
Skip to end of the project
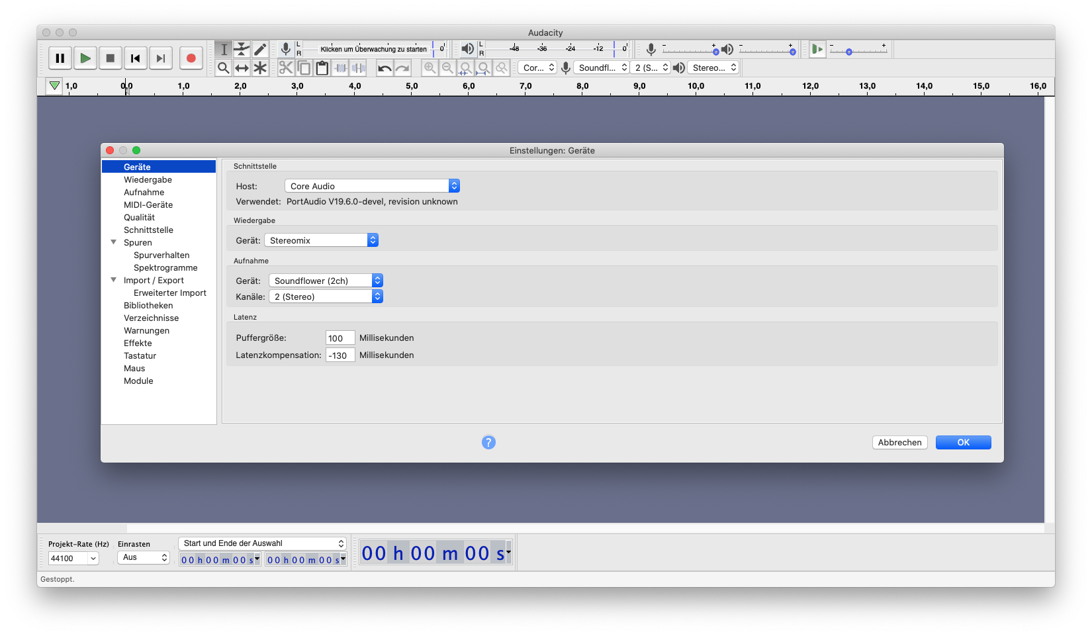[x=161, y=58]
